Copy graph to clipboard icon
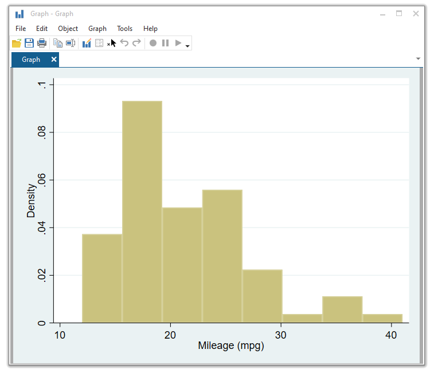This screenshot has width=438, height=373. 58,43
